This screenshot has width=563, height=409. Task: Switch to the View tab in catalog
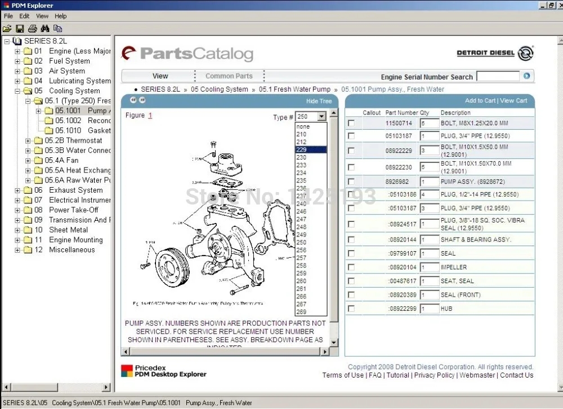(x=160, y=76)
